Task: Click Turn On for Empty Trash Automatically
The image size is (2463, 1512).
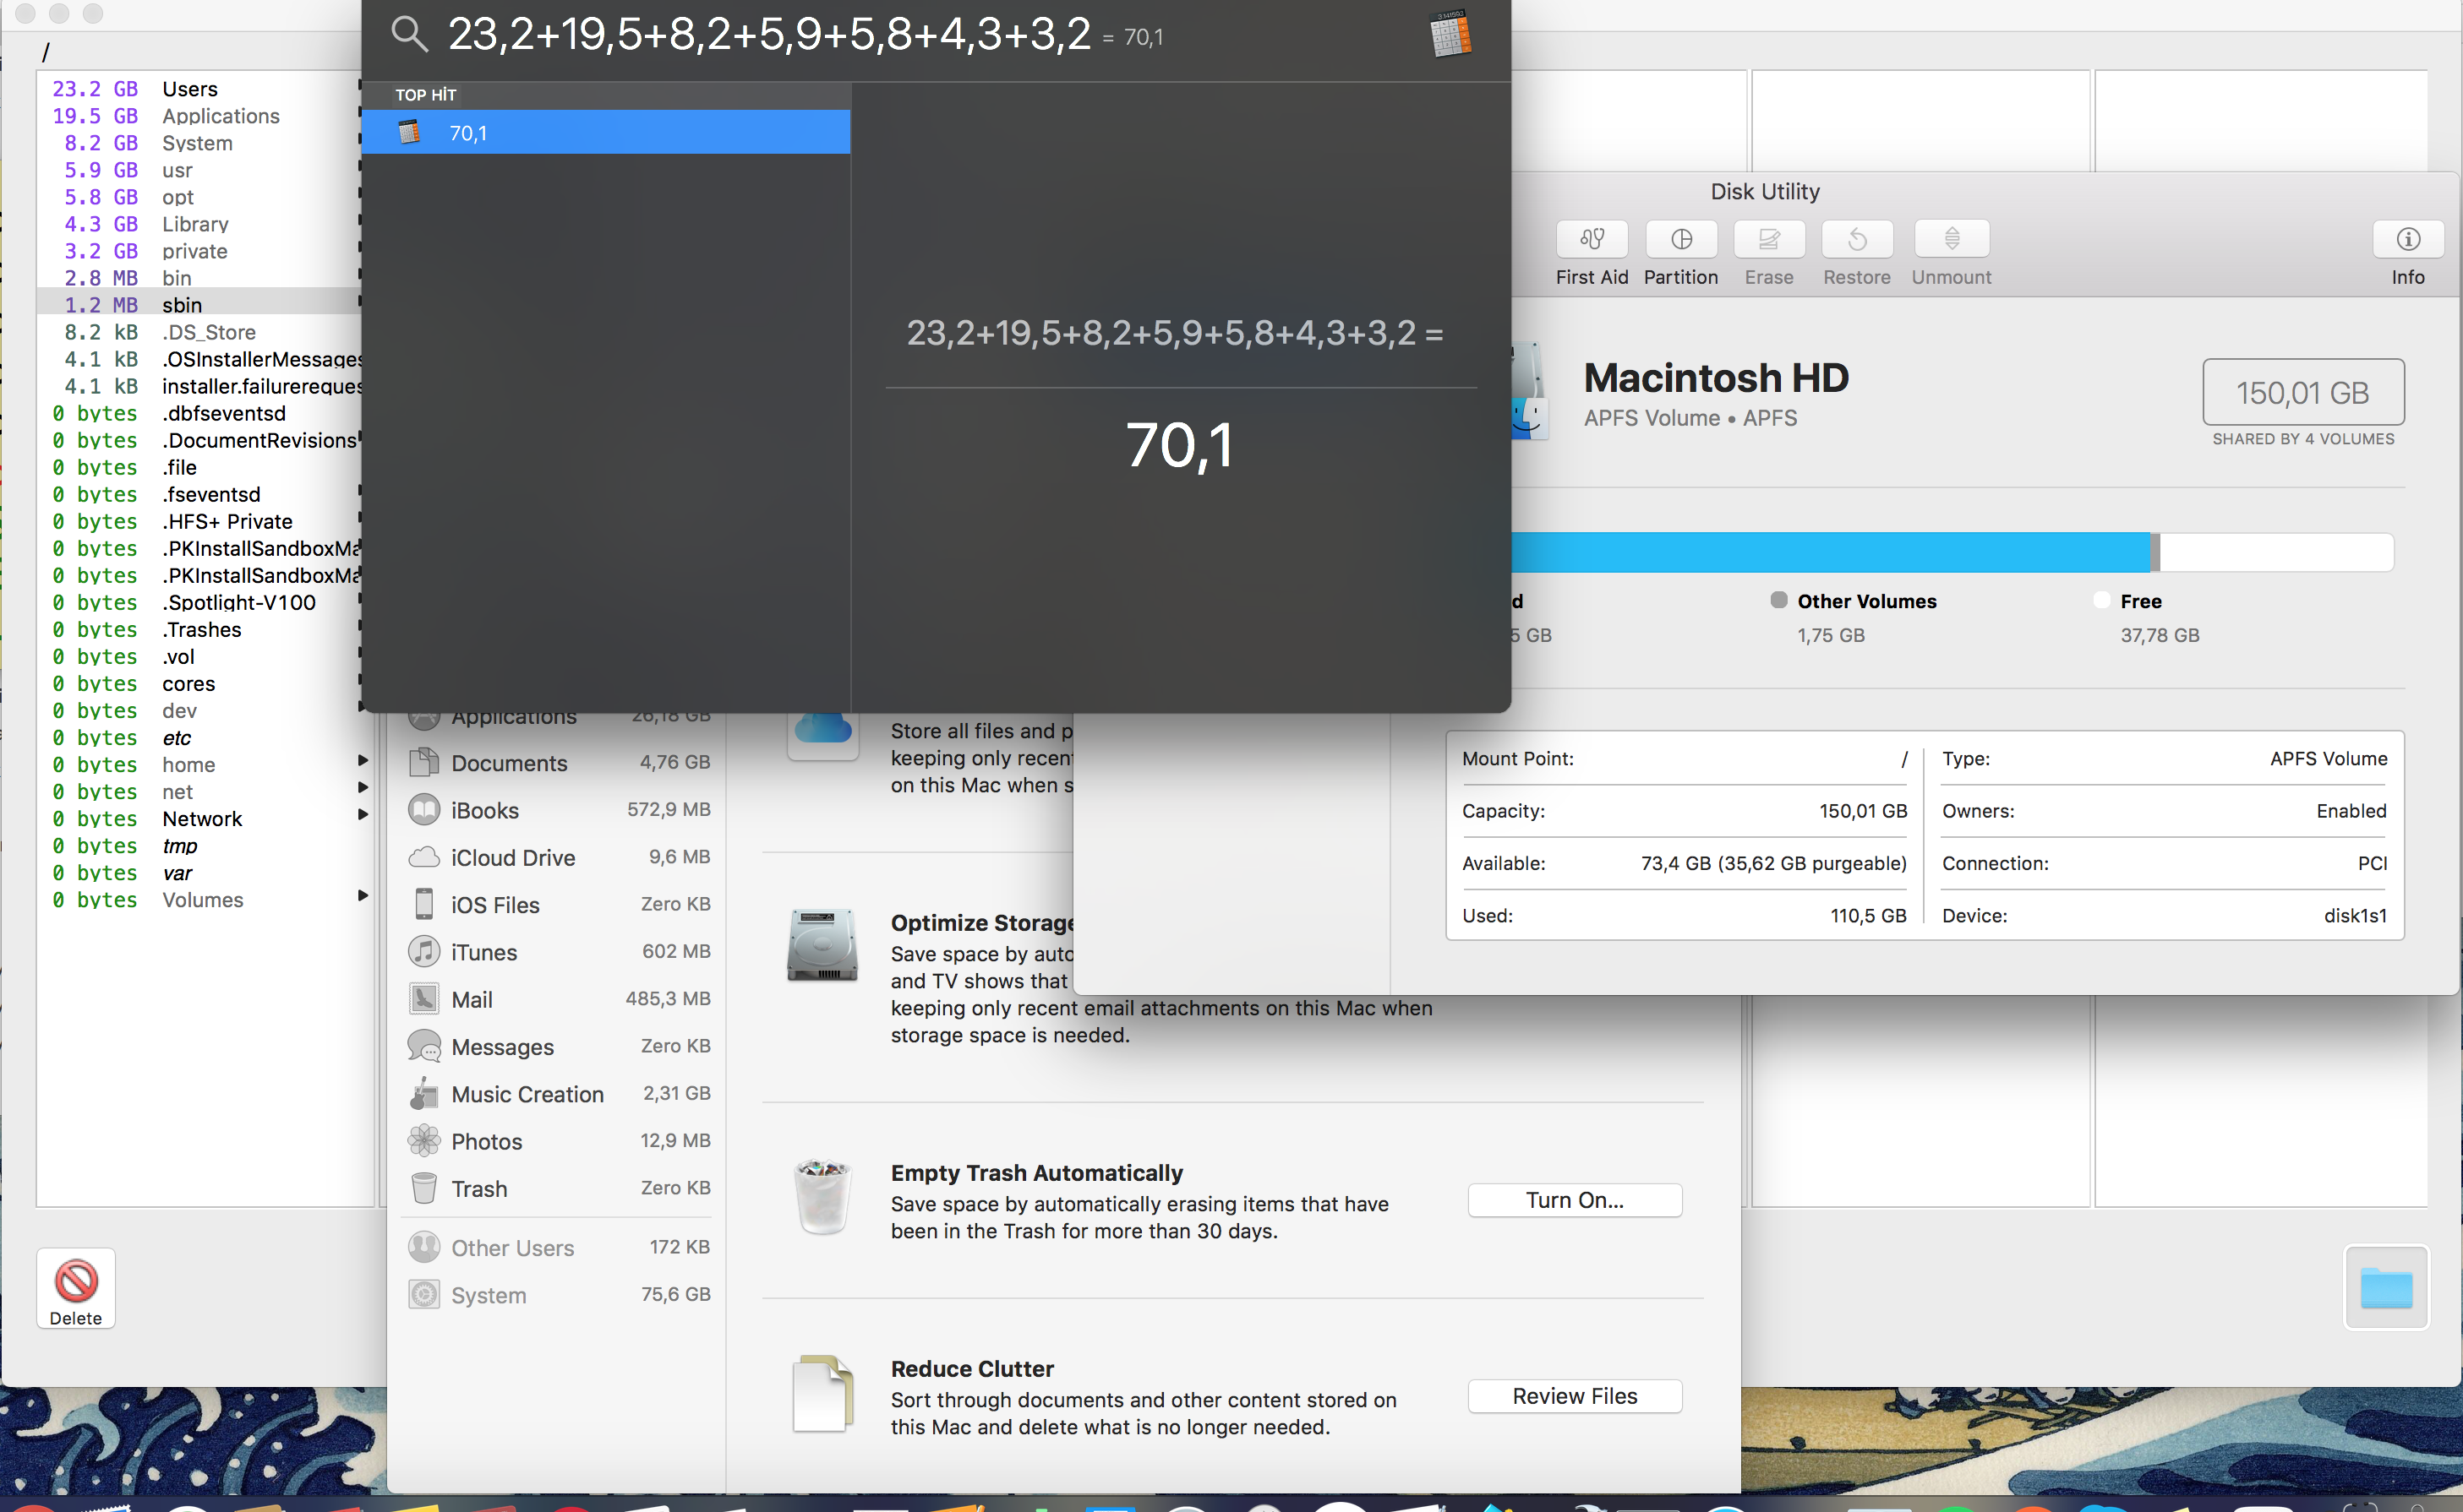Action: point(1574,1200)
